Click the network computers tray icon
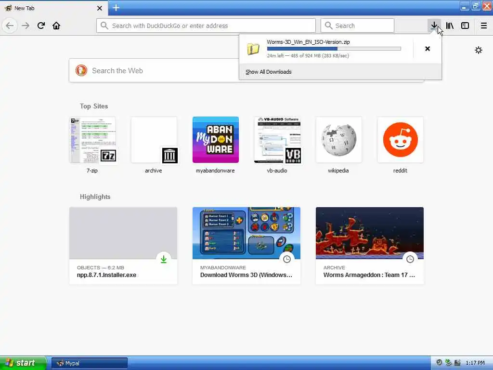 pyautogui.click(x=457, y=363)
